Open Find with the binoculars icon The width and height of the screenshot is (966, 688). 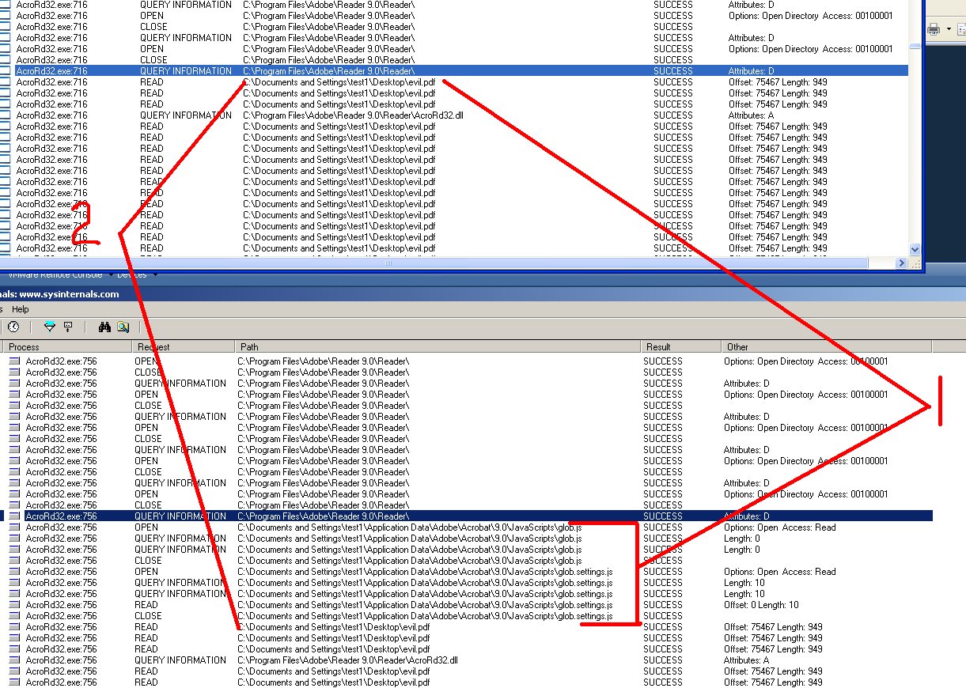tap(104, 327)
